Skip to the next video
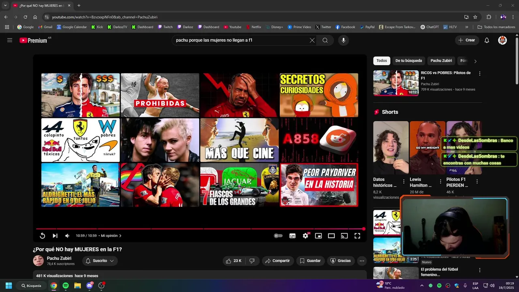 click(55, 236)
